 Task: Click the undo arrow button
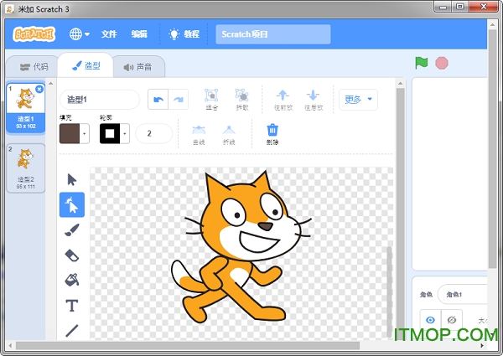pos(158,100)
